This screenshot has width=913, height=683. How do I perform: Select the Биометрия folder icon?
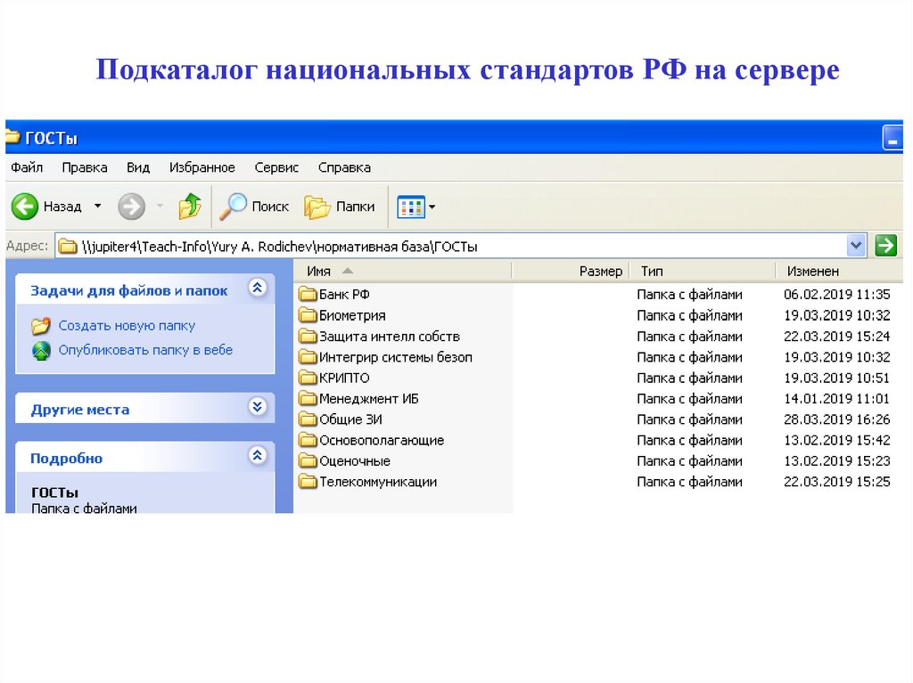coord(308,314)
